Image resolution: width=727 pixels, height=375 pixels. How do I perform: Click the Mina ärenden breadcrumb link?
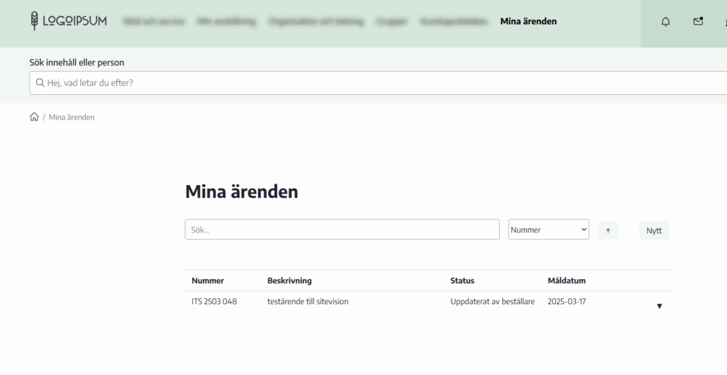[72, 117]
